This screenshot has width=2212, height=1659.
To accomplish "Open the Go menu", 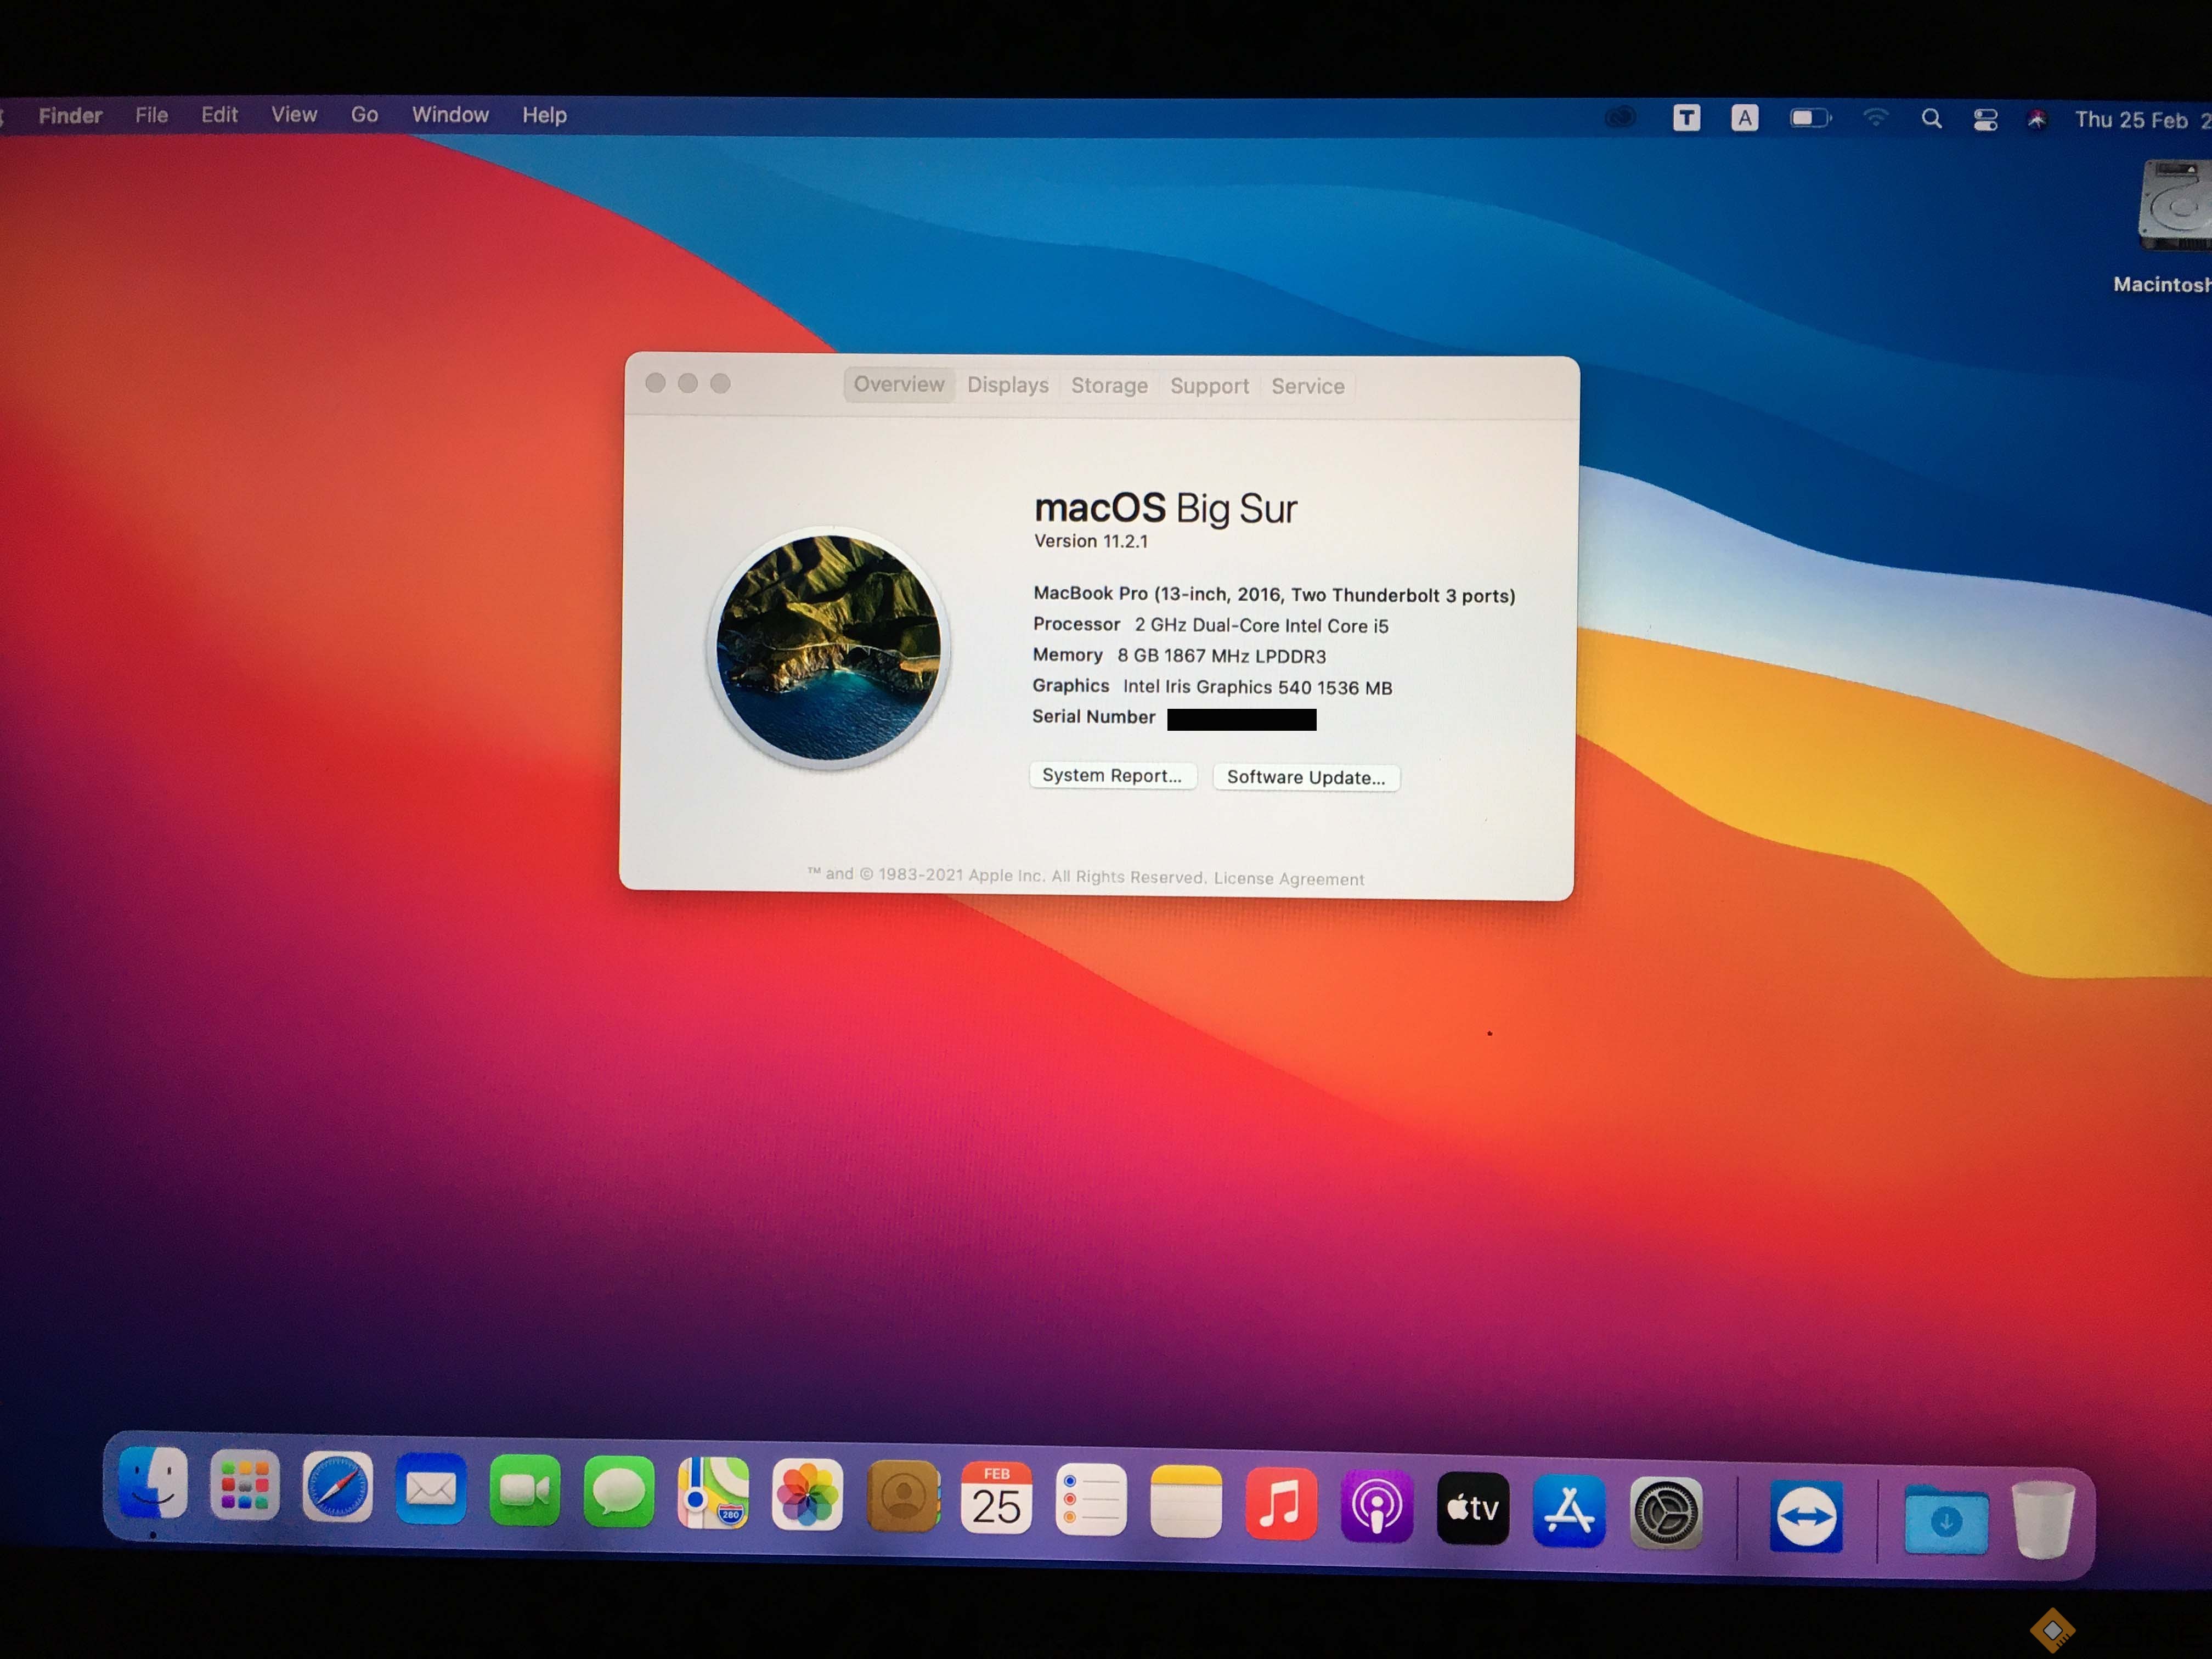I will 364,115.
